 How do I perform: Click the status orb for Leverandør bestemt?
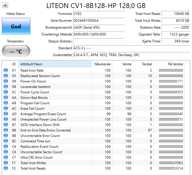(x=6, y=87)
